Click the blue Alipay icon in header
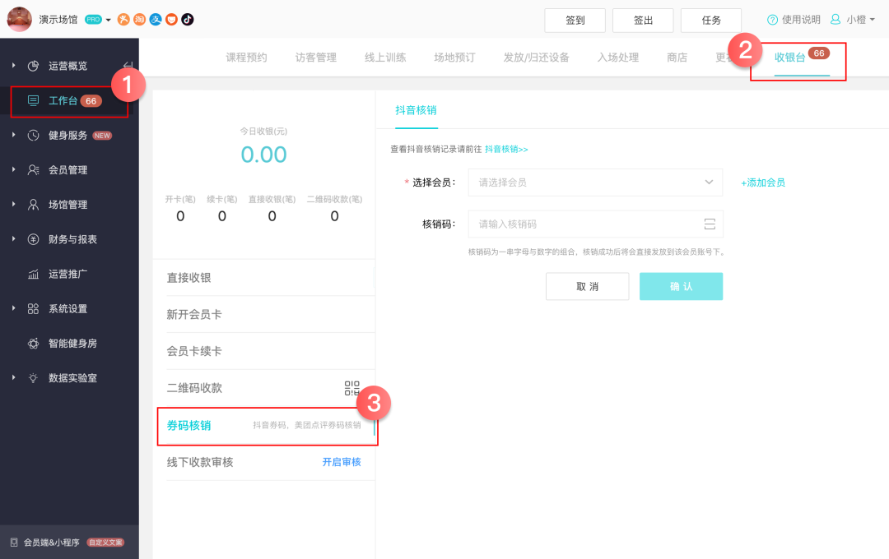The height and width of the screenshot is (559, 889). pyautogui.click(x=156, y=20)
